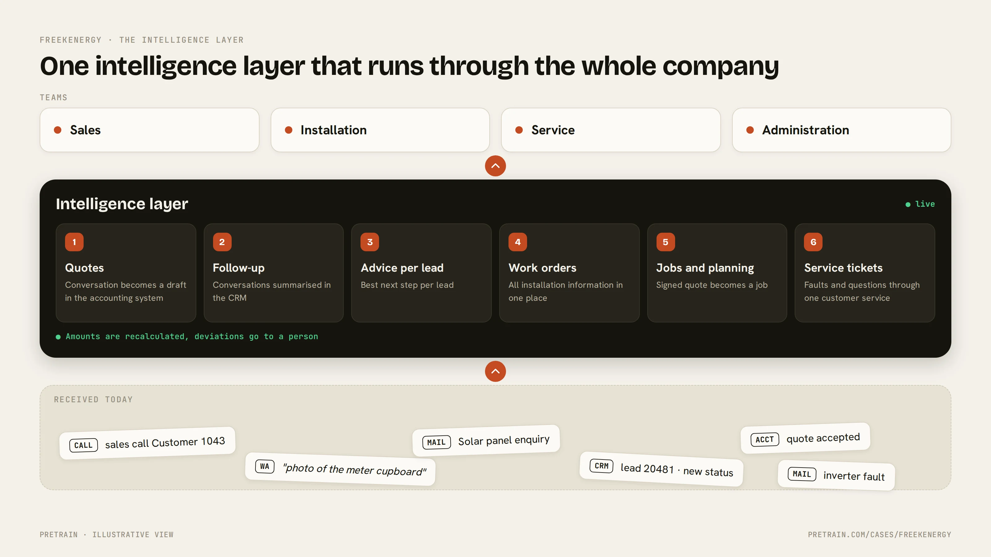991x557 pixels.
Task: Open the Jobs and planning card
Action: (717, 273)
